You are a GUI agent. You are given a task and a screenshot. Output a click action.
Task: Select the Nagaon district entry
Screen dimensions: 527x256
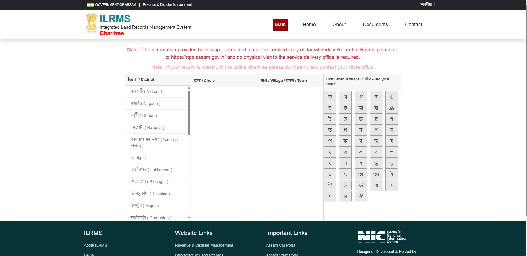(x=145, y=103)
